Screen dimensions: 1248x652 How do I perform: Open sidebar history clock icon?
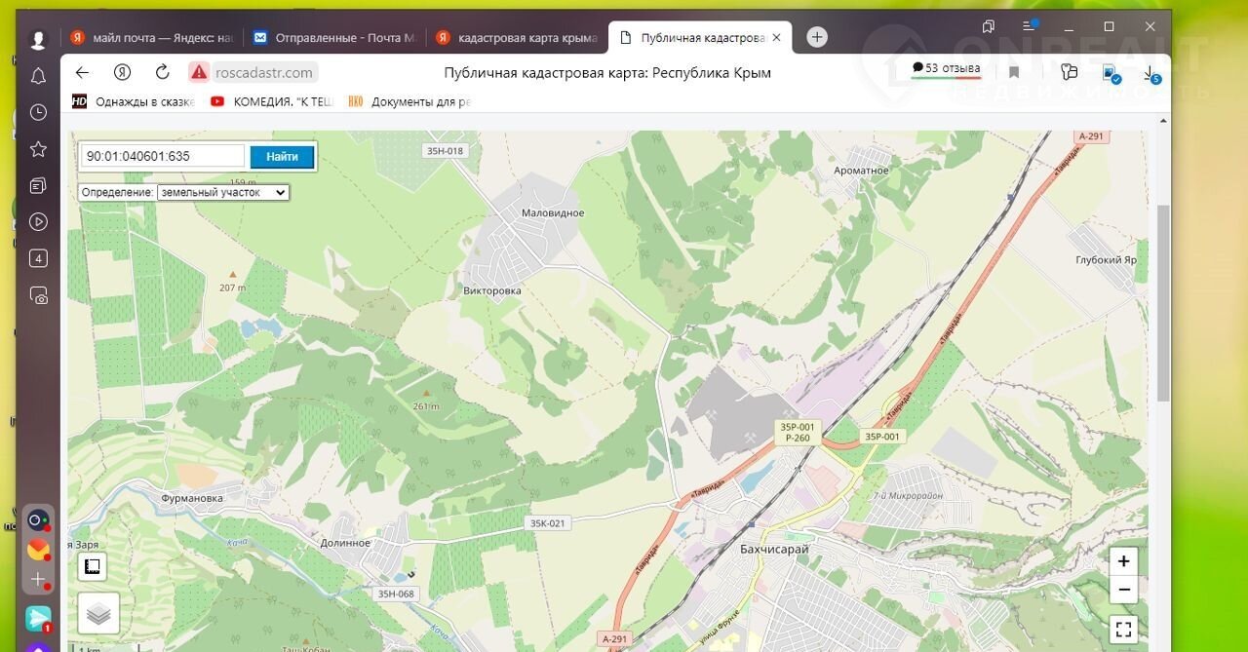(x=38, y=112)
